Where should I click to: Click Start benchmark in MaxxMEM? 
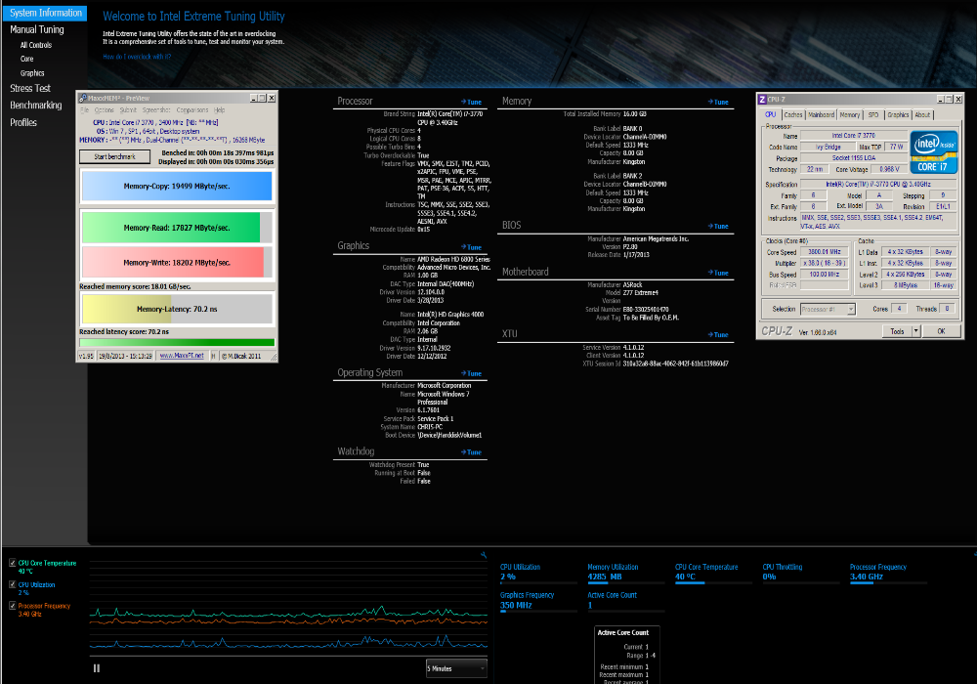tap(114, 157)
